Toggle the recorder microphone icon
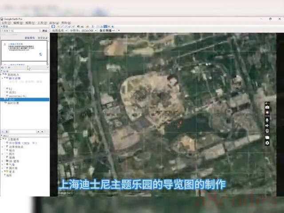 (267, 120)
